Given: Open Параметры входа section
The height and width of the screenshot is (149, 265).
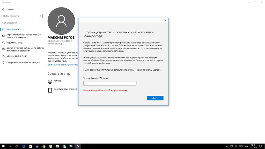Looking at the screenshot, I should tap(15, 43).
